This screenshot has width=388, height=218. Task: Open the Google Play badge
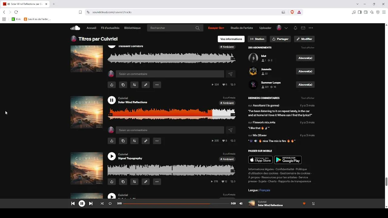pos(288,160)
